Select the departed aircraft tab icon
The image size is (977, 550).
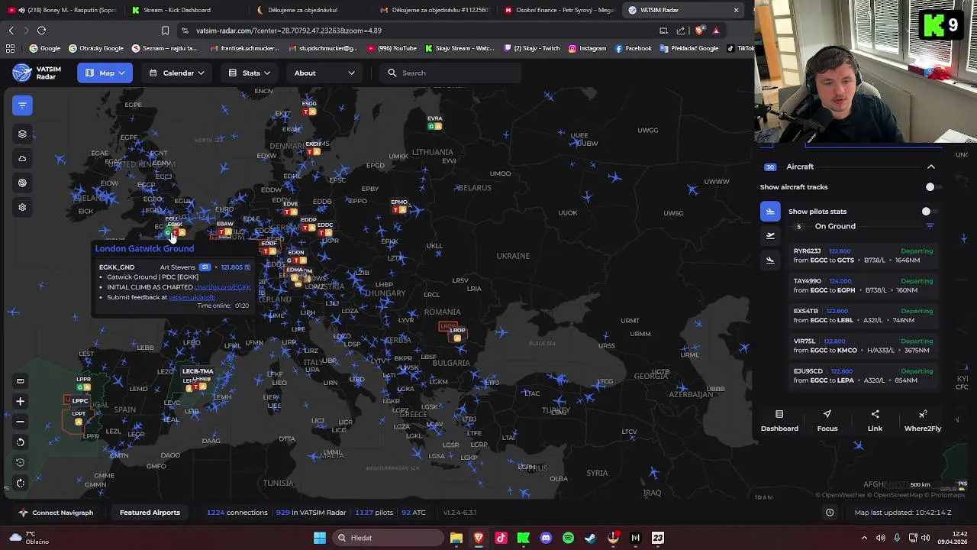click(770, 236)
